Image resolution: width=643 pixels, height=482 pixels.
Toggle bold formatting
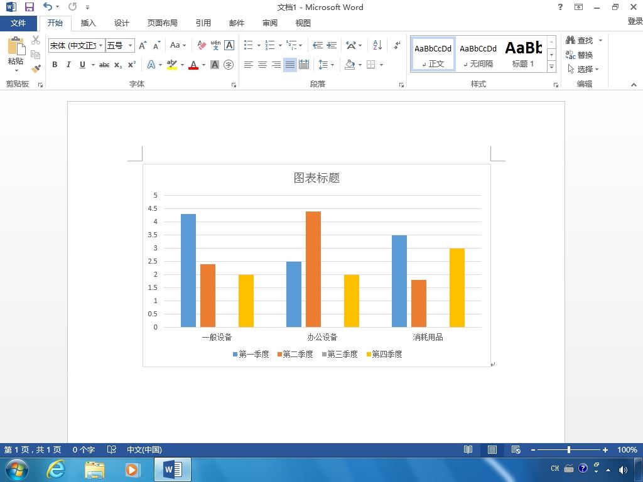[55, 65]
